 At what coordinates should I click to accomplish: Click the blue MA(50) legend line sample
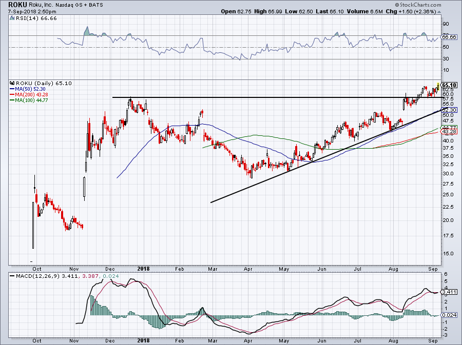click(12, 89)
